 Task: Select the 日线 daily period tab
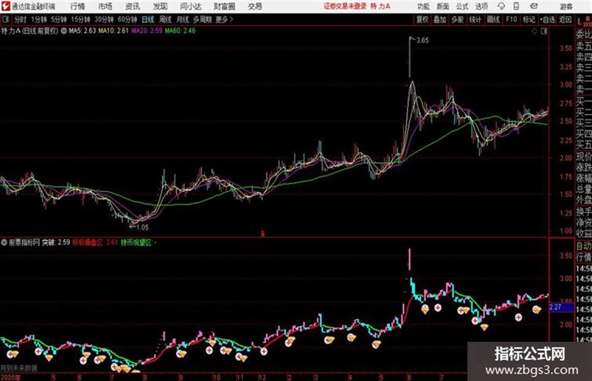(x=148, y=19)
